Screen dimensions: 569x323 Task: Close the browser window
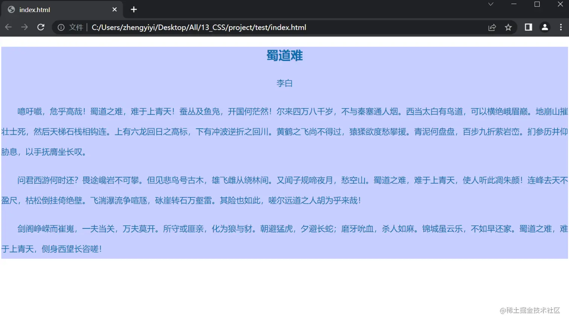pyautogui.click(x=560, y=4)
